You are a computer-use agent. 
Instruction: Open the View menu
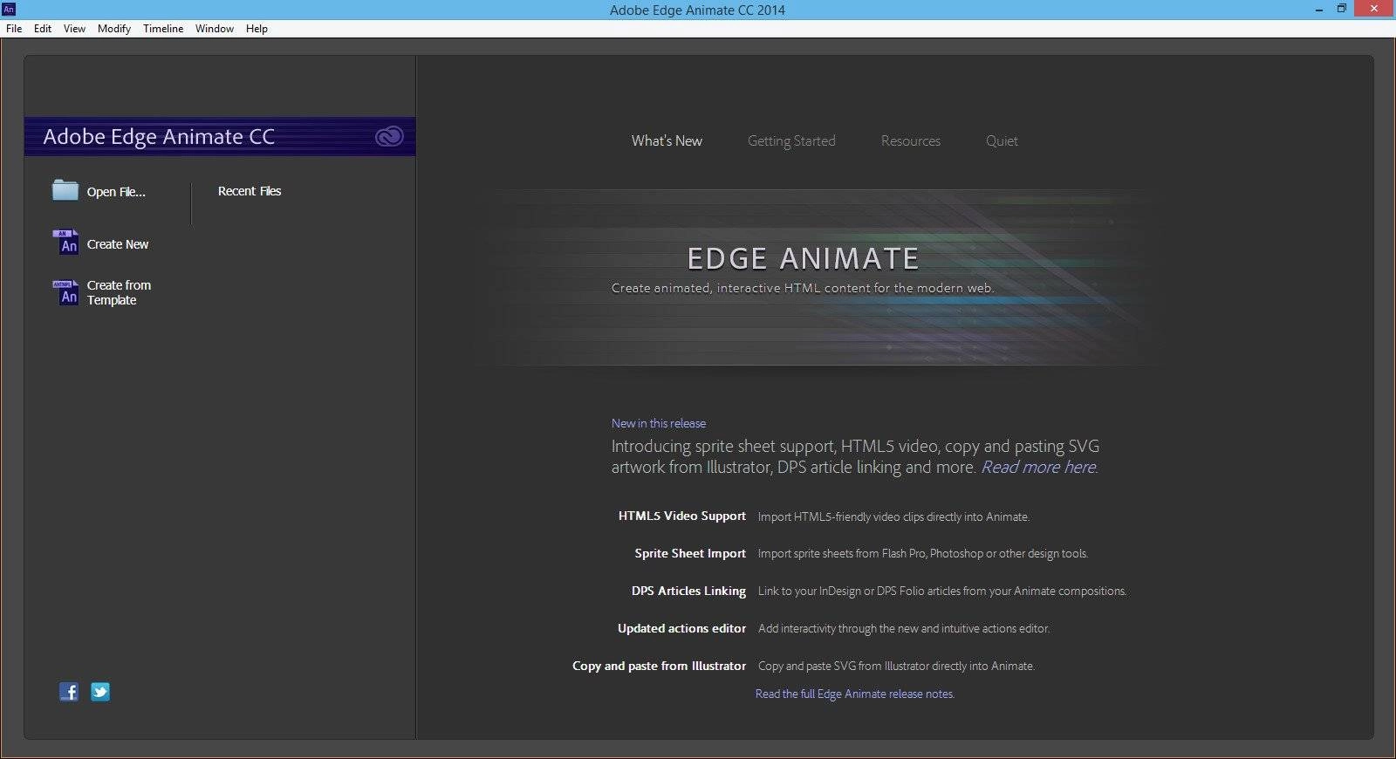(x=74, y=29)
